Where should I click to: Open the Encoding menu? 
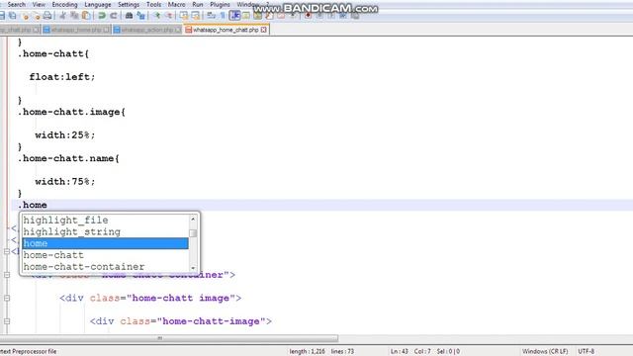64,4
